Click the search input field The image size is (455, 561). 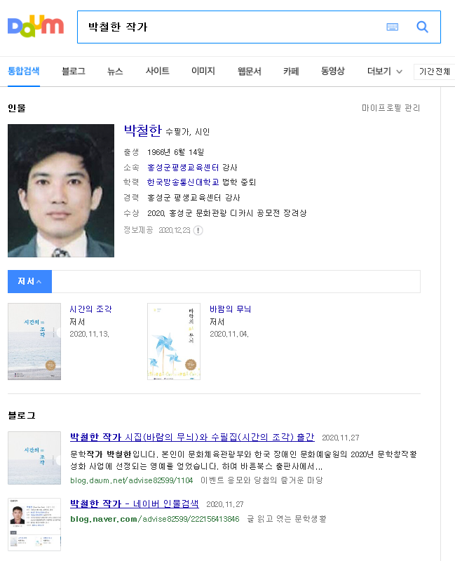click(231, 27)
